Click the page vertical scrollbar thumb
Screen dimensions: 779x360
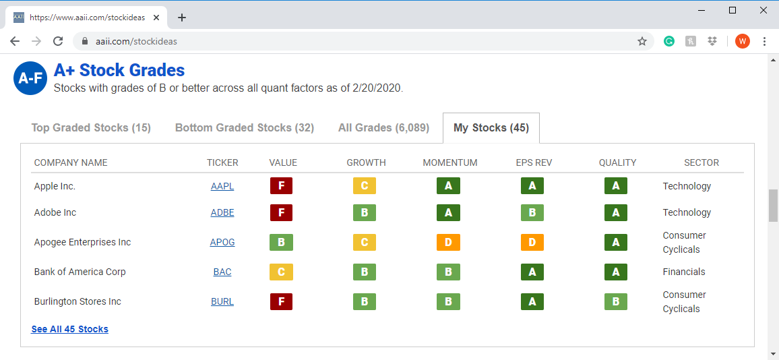click(773, 206)
